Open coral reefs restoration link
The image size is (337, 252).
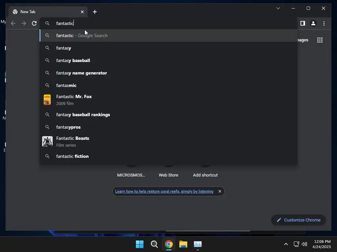pos(164,191)
